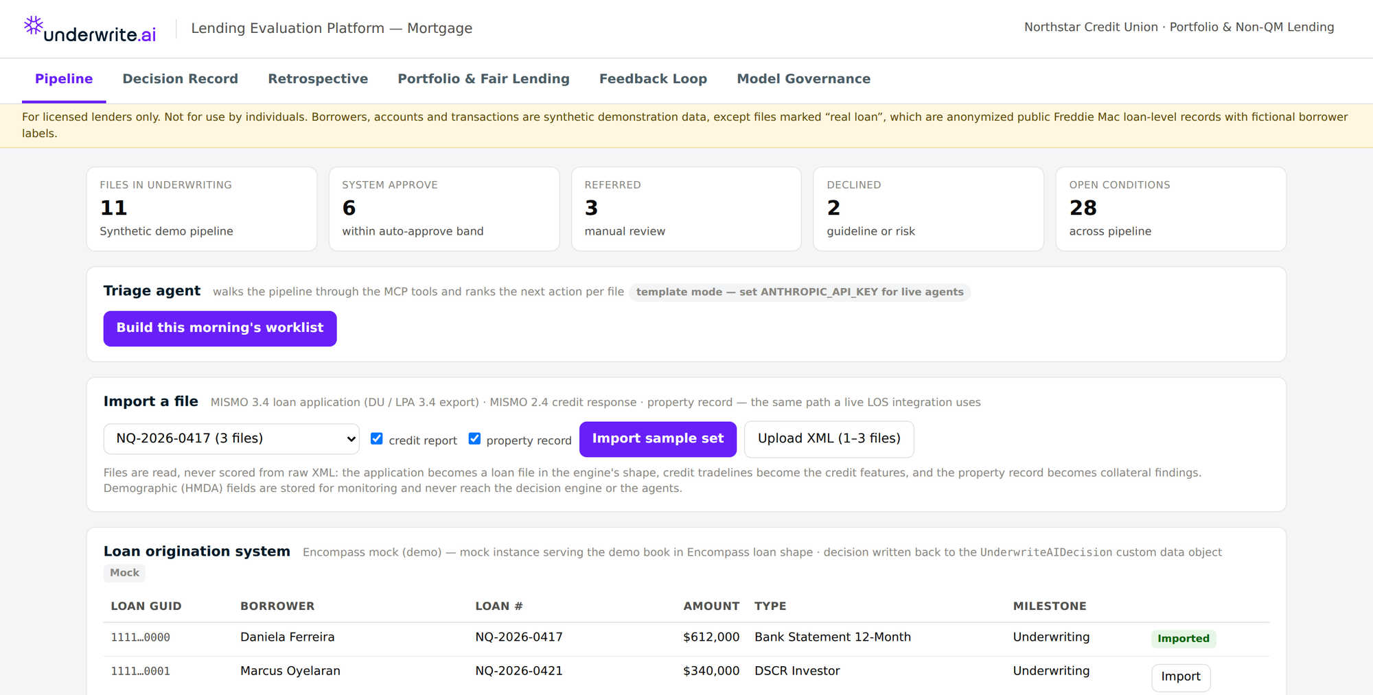This screenshot has width=1373, height=695.
Task: Open the Pipeline tab
Action: [x=64, y=79]
